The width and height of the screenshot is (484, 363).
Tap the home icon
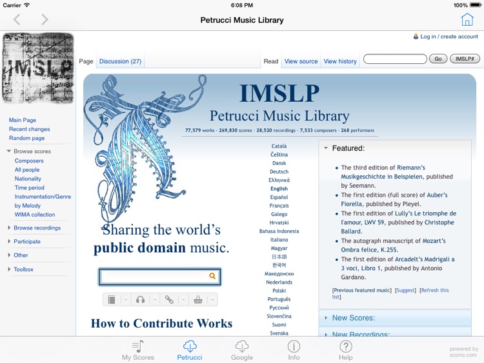pyautogui.click(x=467, y=19)
